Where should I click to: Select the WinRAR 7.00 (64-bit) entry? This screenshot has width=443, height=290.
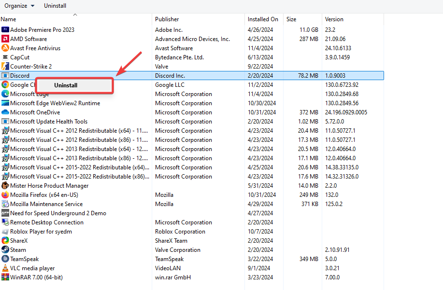pyautogui.click(x=36, y=277)
